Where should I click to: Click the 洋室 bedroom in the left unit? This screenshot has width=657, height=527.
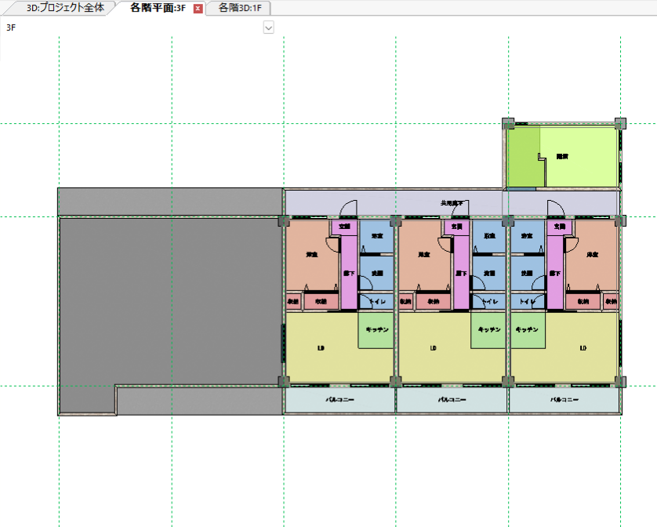[x=311, y=255]
